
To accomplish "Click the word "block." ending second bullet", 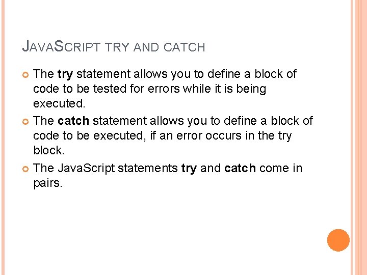I will coord(48,151).
